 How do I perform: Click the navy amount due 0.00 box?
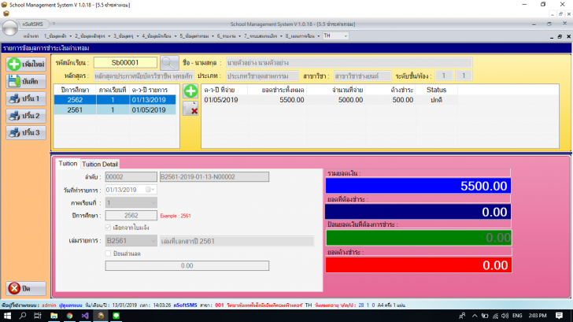[x=418, y=212]
